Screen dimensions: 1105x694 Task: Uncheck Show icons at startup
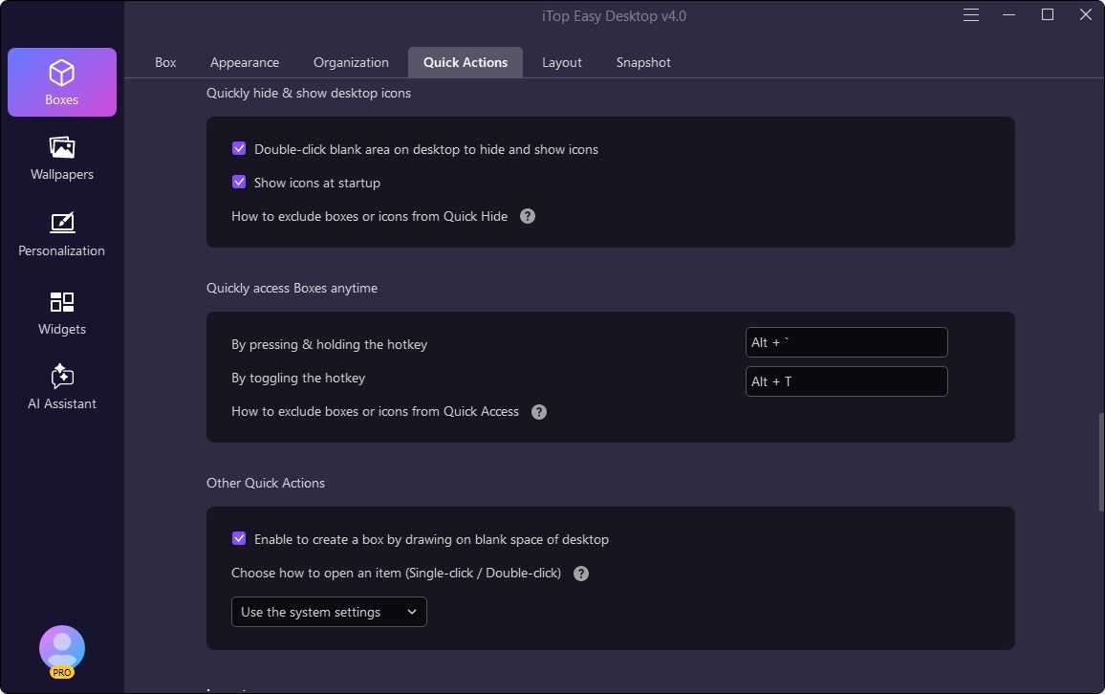click(239, 183)
